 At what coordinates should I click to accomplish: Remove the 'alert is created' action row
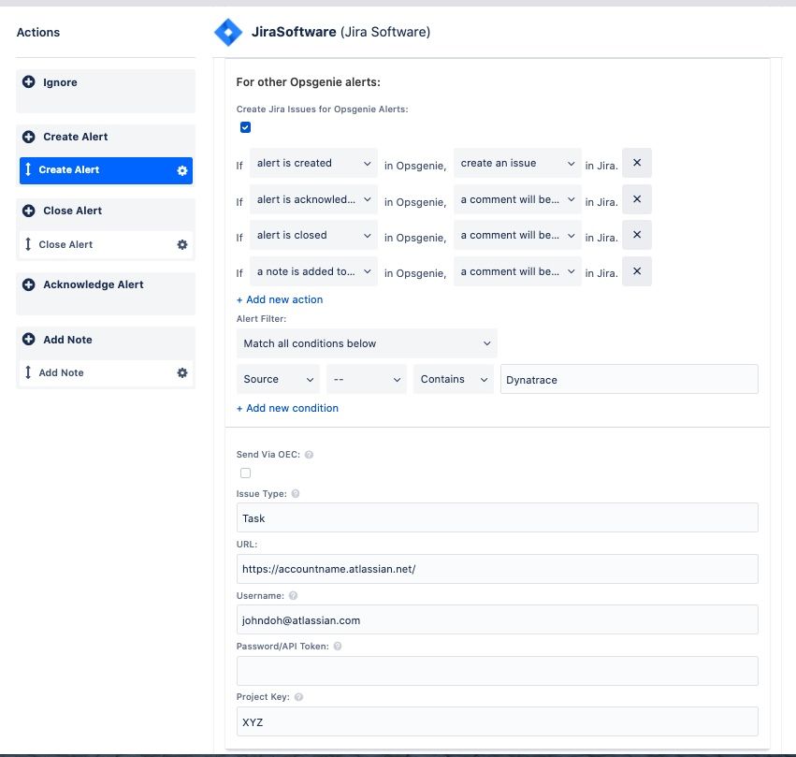tap(637, 163)
